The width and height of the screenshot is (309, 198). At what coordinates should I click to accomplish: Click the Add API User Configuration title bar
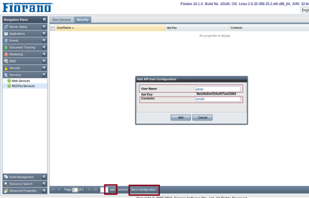(192, 79)
